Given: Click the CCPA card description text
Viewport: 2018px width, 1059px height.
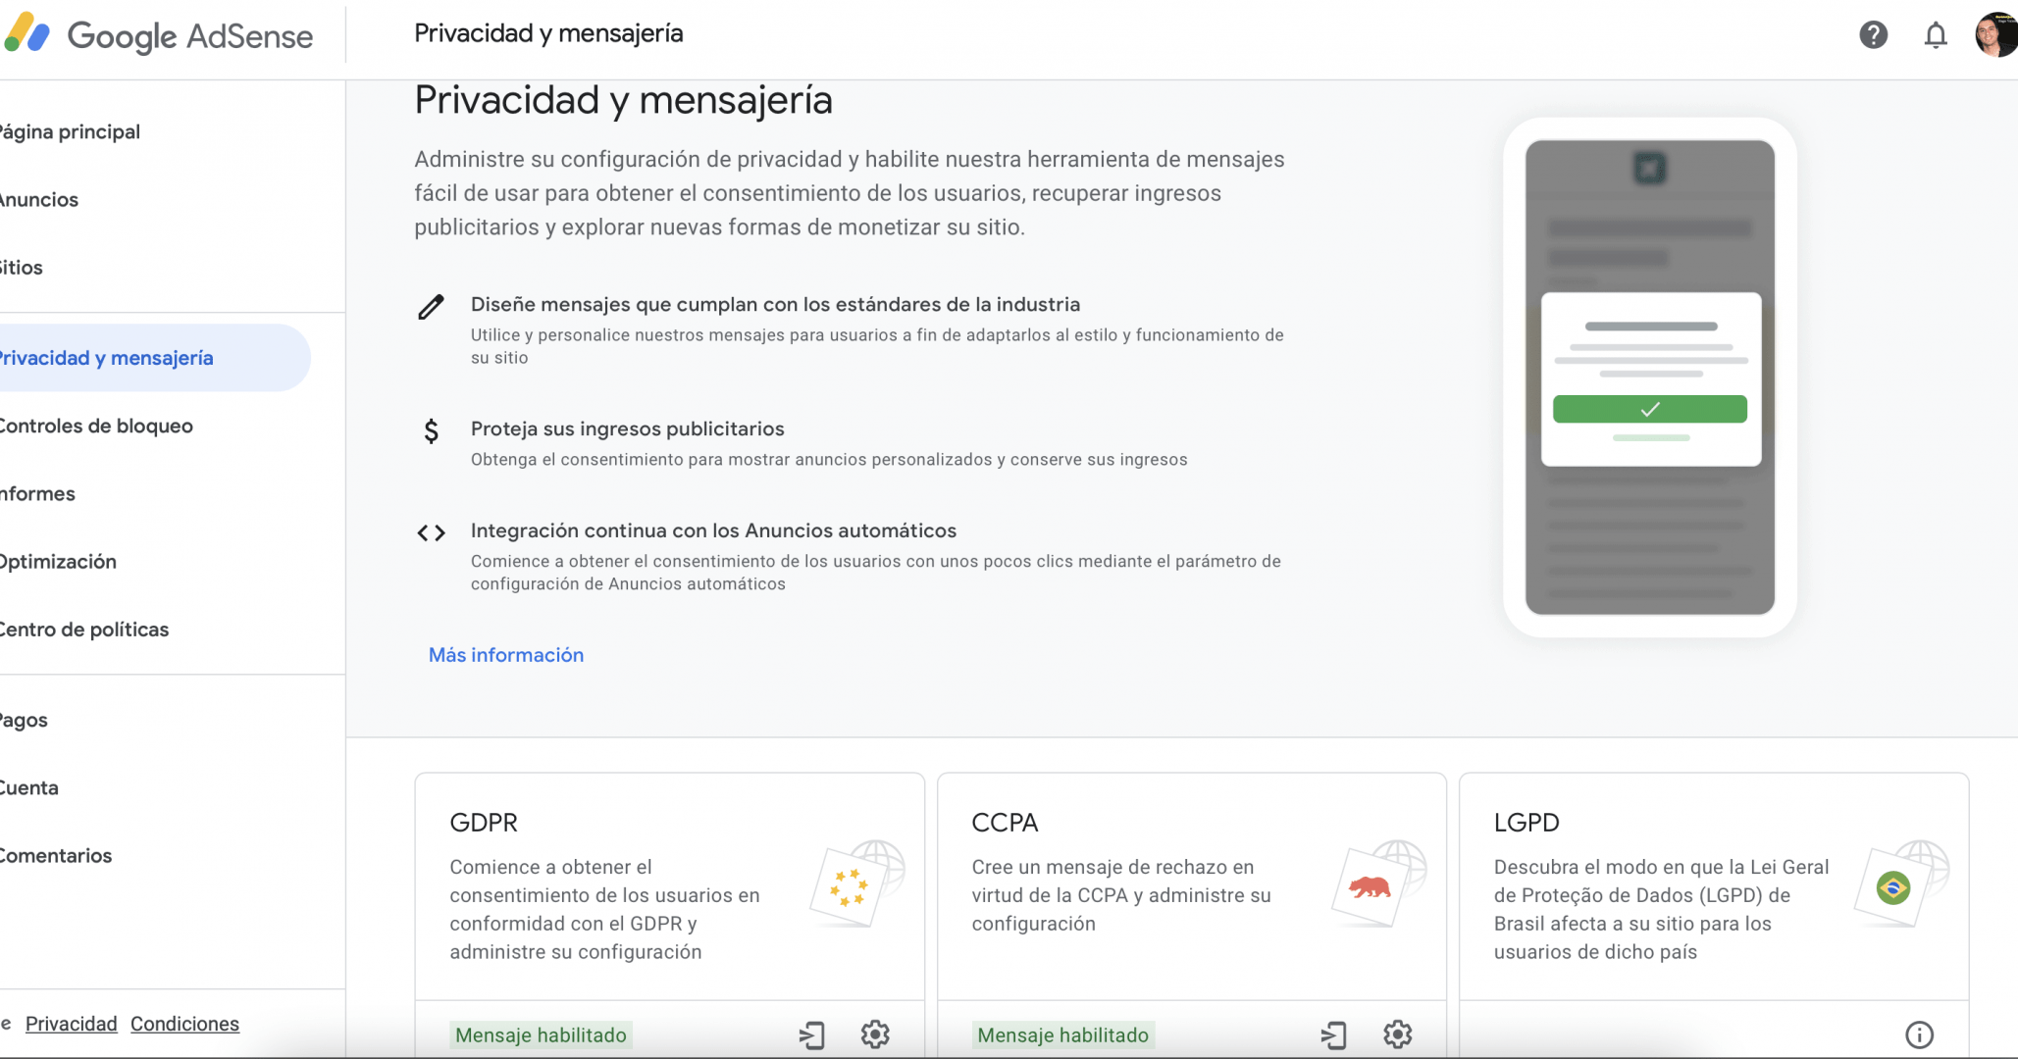Looking at the screenshot, I should point(1121,895).
